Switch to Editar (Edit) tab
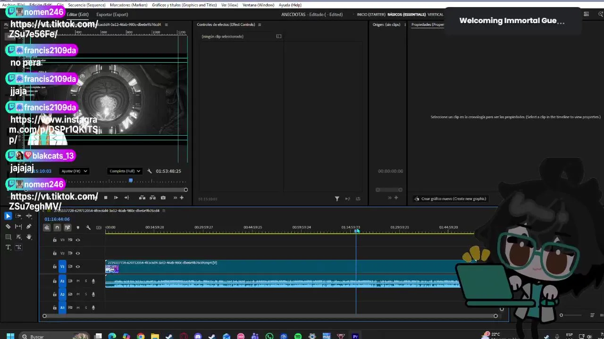This screenshot has height=339, width=604. (x=77, y=14)
